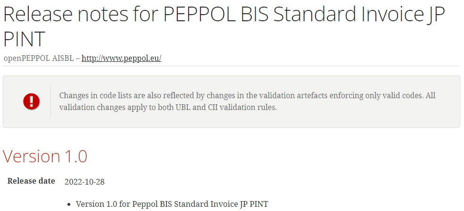
Task: Click the admonition text about code list changes
Action: pyautogui.click(x=247, y=101)
